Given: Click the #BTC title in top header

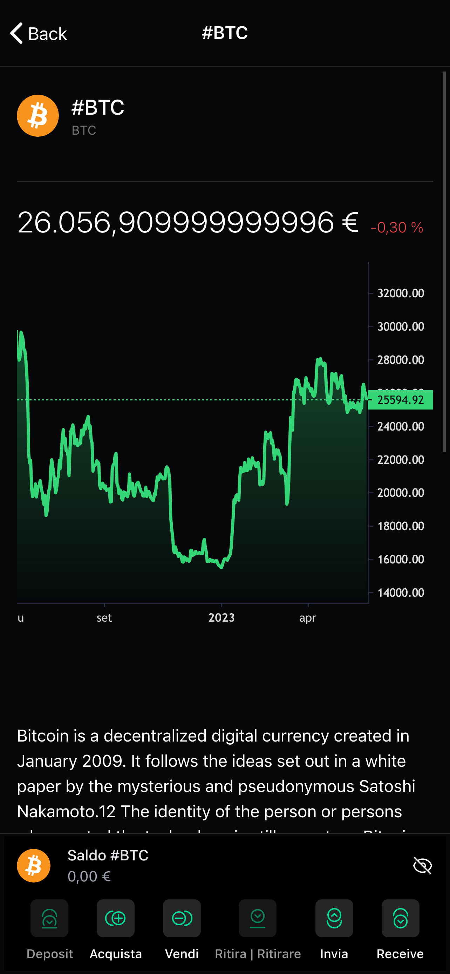Looking at the screenshot, I should 225,33.
